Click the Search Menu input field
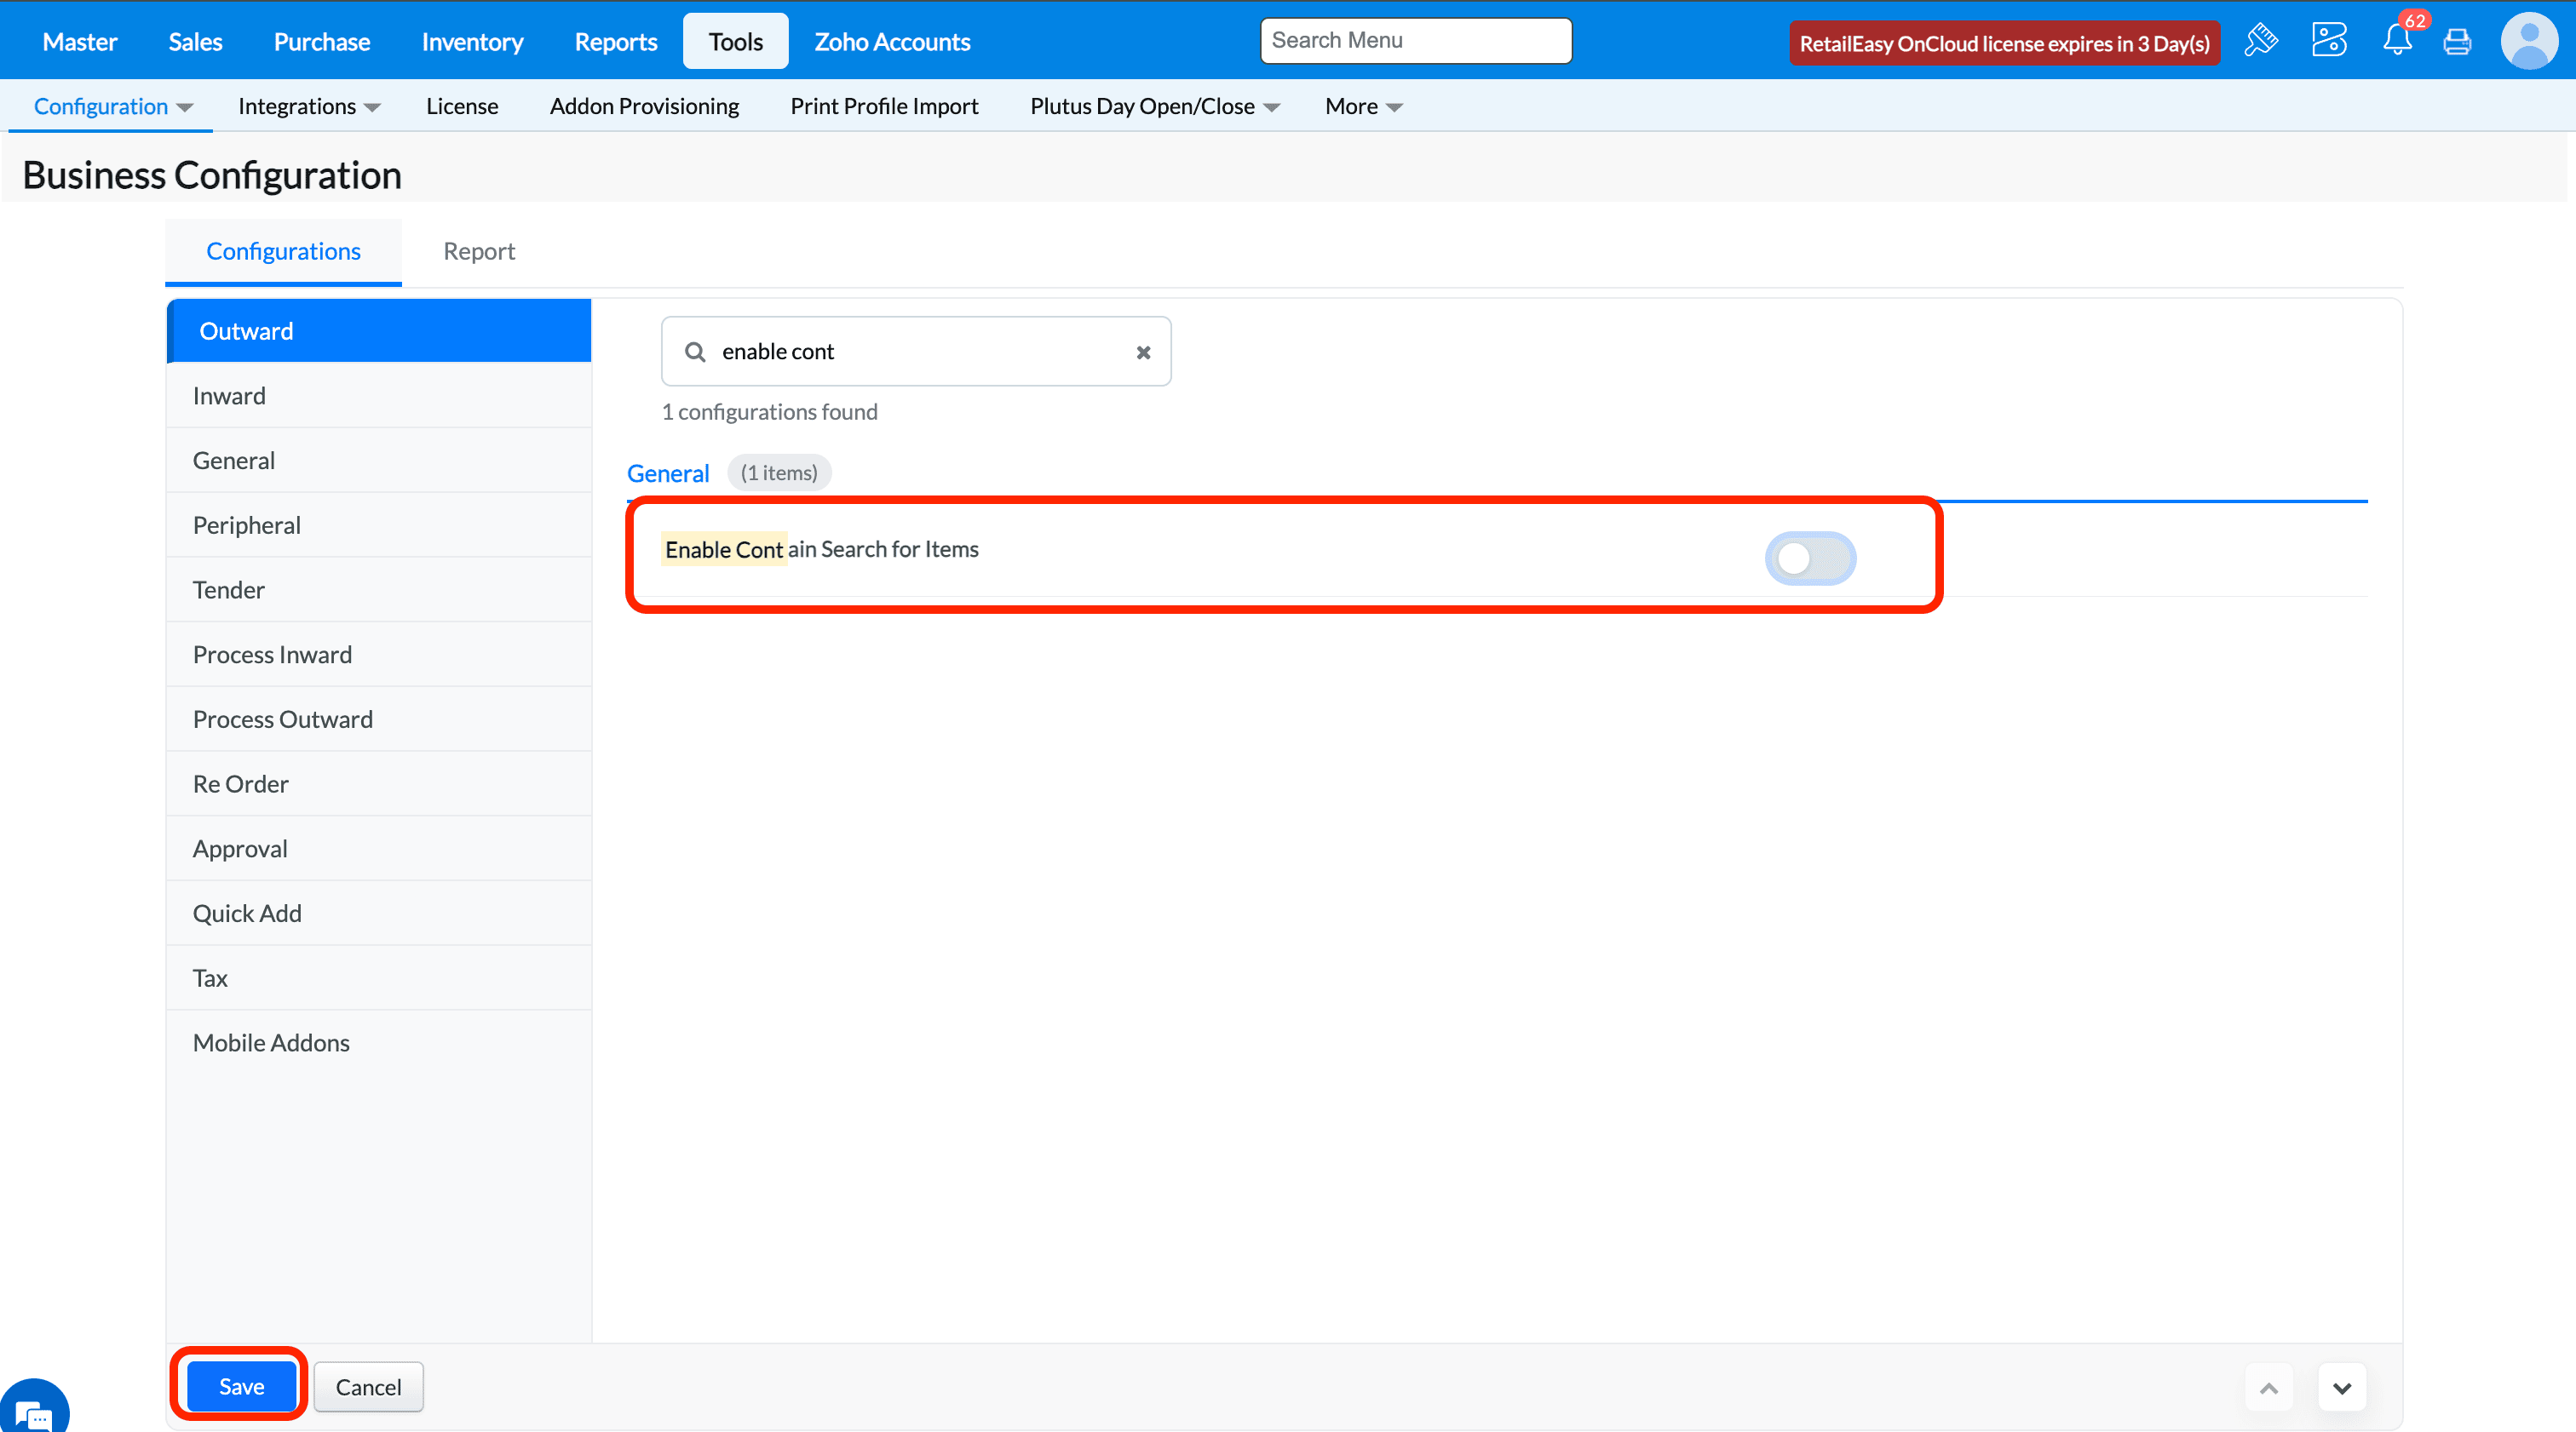The height and width of the screenshot is (1432, 2576). [1415, 40]
